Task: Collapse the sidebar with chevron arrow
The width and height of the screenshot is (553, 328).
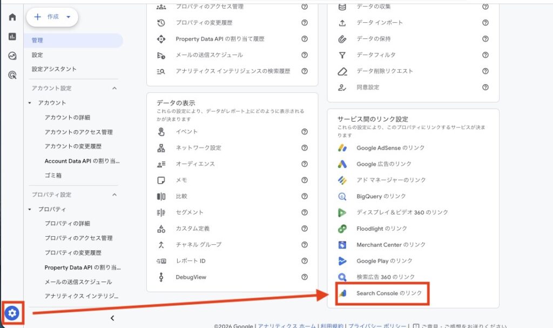Action: click(x=112, y=318)
